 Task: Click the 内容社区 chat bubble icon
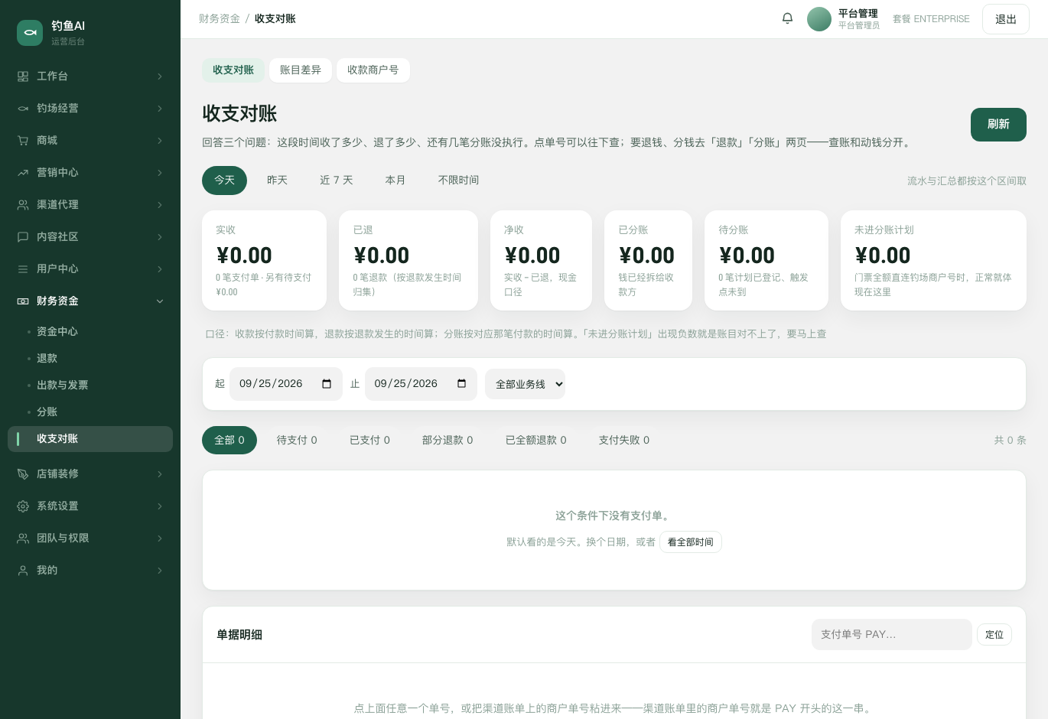[x=23, y=237]
